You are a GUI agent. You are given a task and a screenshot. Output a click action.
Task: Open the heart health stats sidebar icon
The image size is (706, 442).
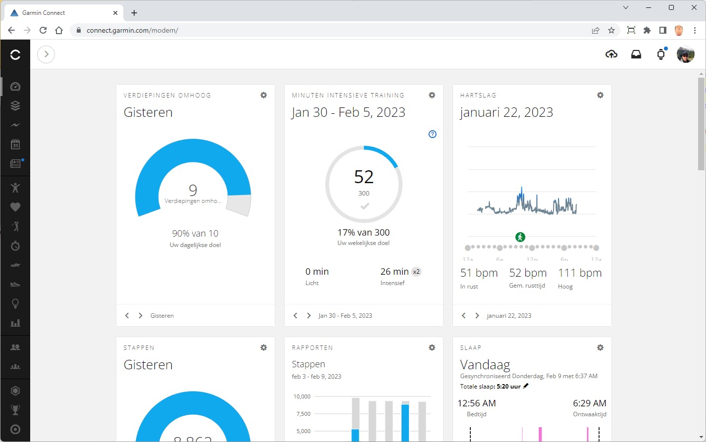tap(15, 207)
